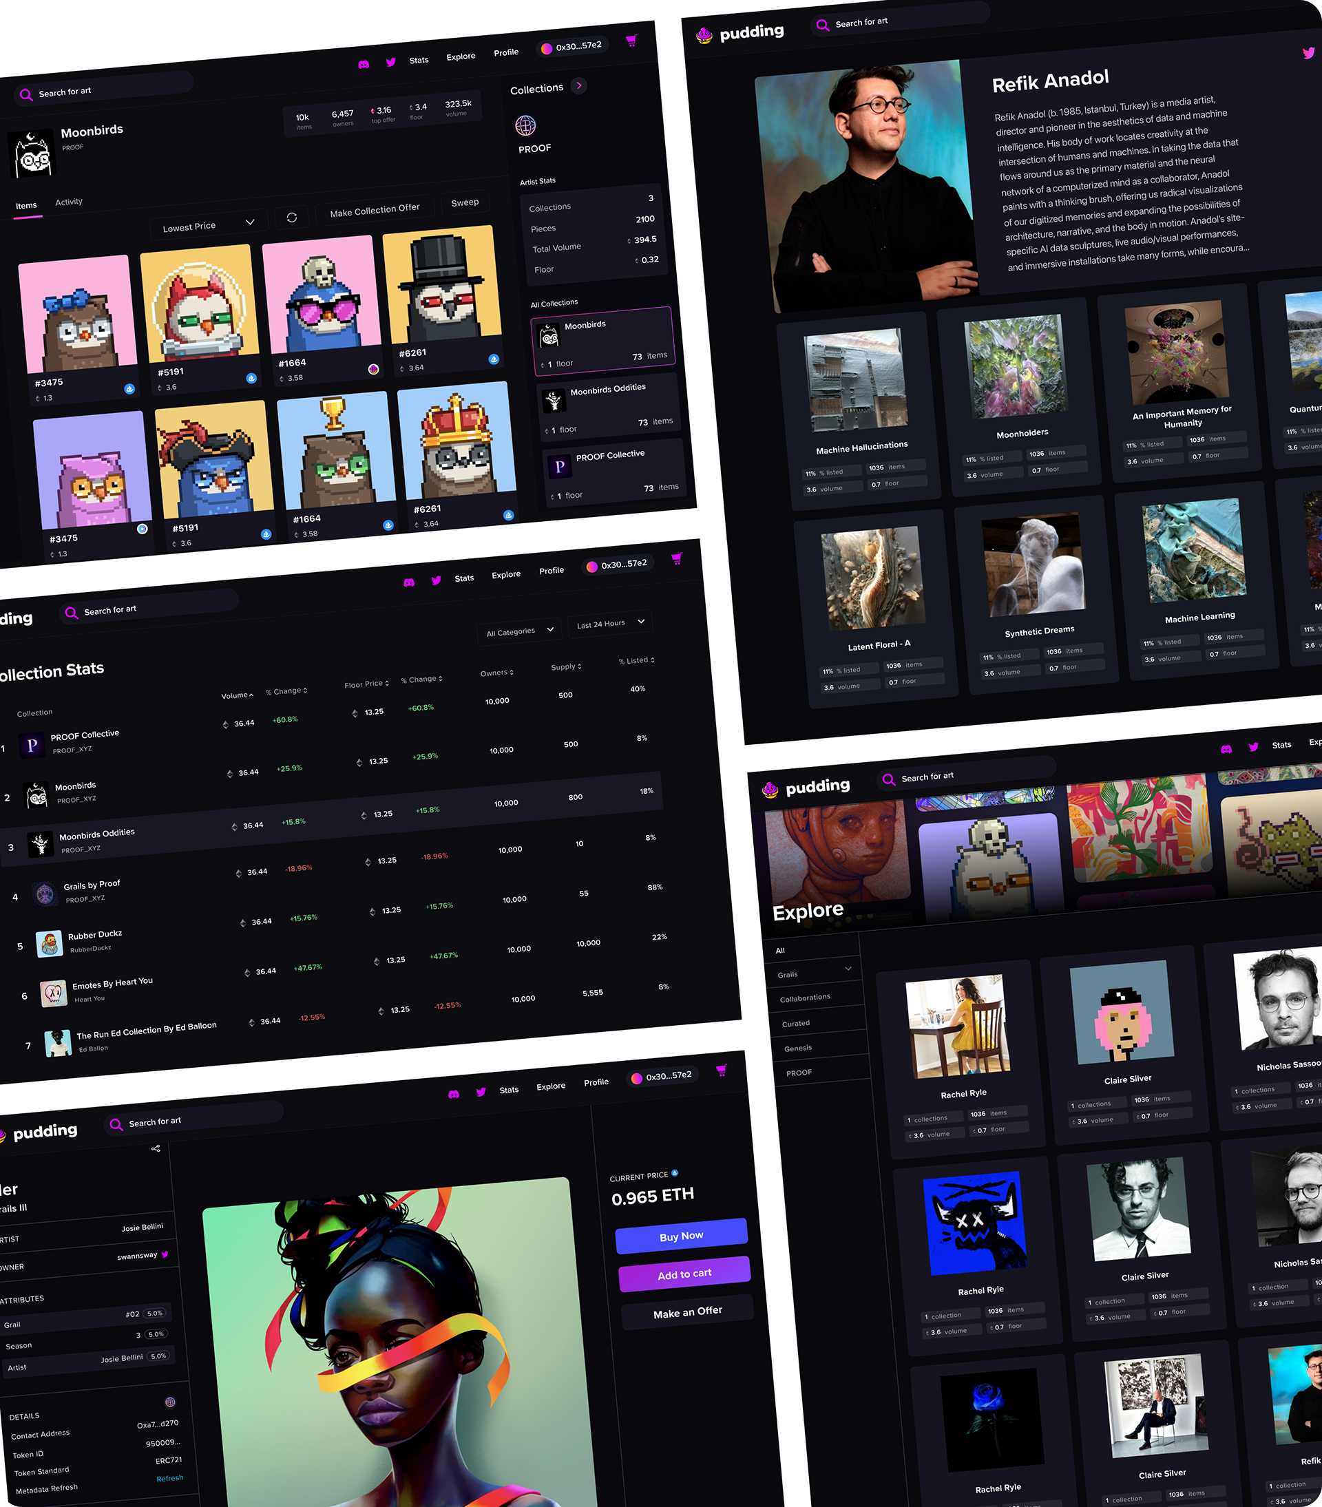
Task: Click the refresh icon beside Lowest Price
Action: tap(292, 218)
